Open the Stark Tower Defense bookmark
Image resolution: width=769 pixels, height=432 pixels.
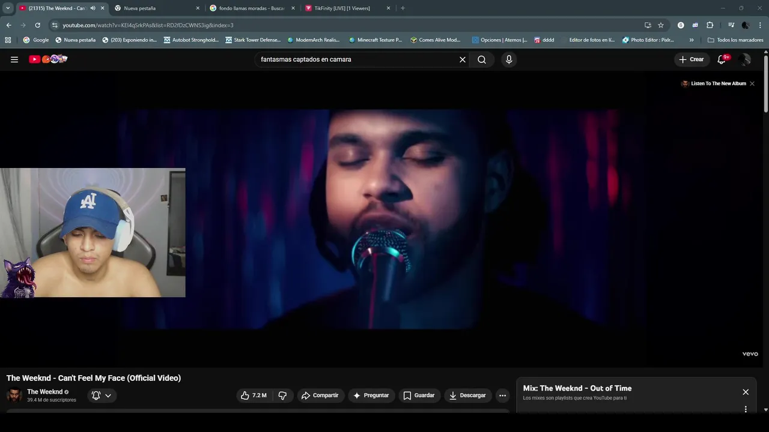point(253,40)
